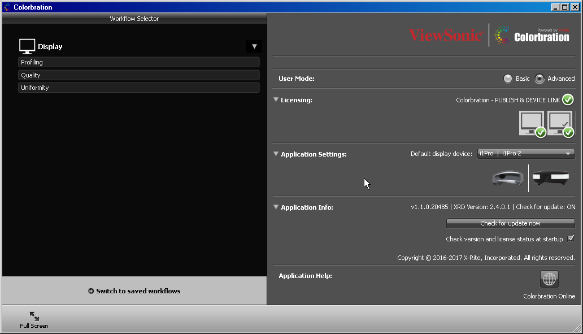Image resolution: width=583 pixels, height=334 pixels.
Task: Click the window resize grip
Action: pos(577,328)
